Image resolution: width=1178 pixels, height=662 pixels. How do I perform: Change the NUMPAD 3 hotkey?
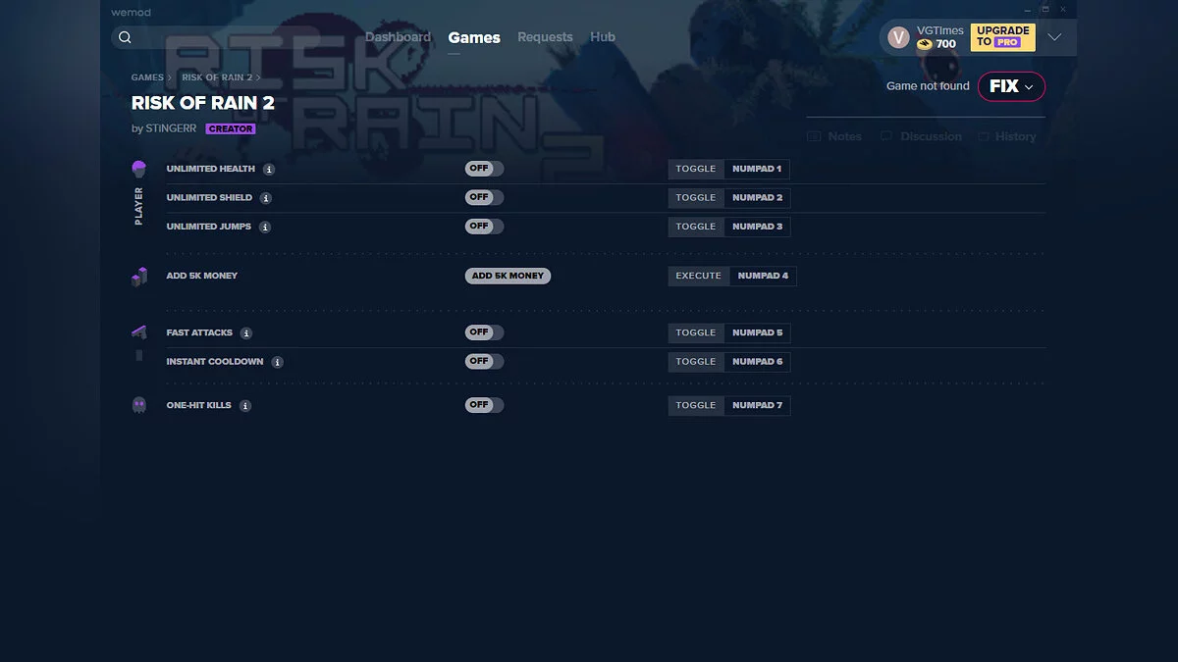pyautogui.click(x=757, y=227)
